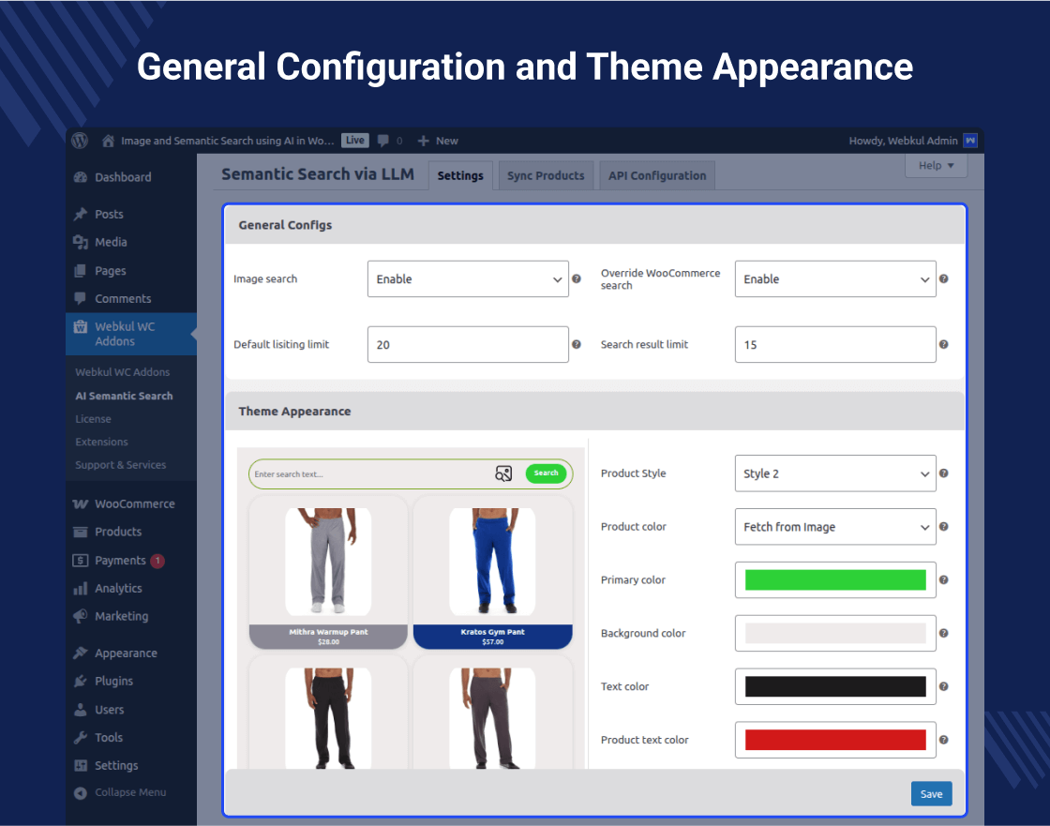Image resolution: width=1050 pixels, height=826 pixels.
Task: Pick the red Product text color swatch
Action: (835, 740)
